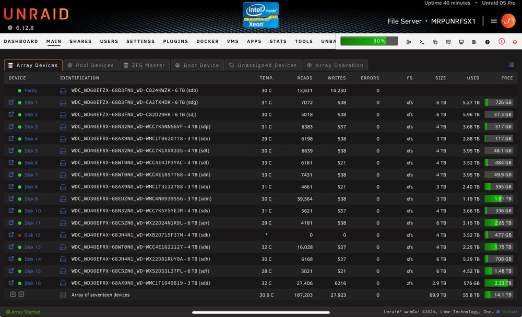The height and width of the screenshot is (317, 522).
Task: Switch to the Array Operation tab
Action: (335, 65)
